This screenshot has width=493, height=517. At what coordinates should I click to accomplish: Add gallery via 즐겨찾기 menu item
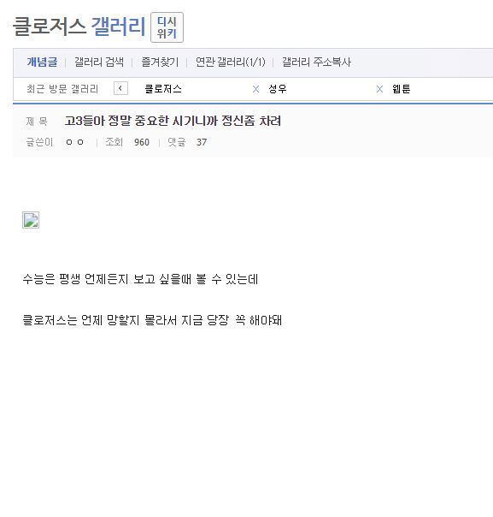click(160, 62)
